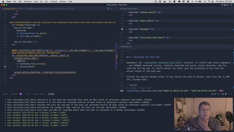
Task: Select the library_fees.ex editor tab
Action: click(x=10, y=9)
